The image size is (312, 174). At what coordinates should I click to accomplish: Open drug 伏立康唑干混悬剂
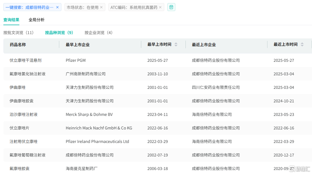click(x=25, y=60)
